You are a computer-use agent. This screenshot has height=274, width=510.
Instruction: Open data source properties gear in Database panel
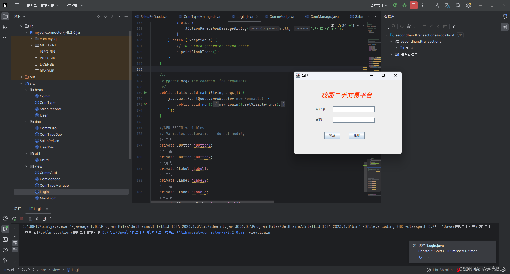pyautogui.click(x=409, y=26)
